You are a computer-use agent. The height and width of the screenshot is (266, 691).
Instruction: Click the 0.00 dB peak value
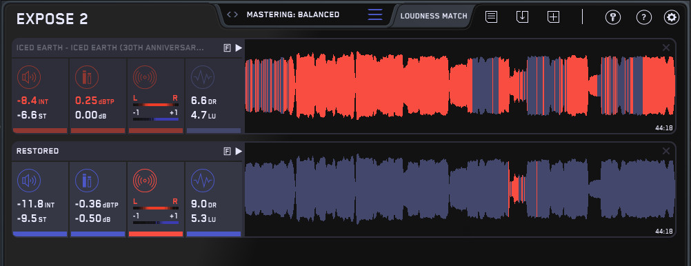[90, 116]
